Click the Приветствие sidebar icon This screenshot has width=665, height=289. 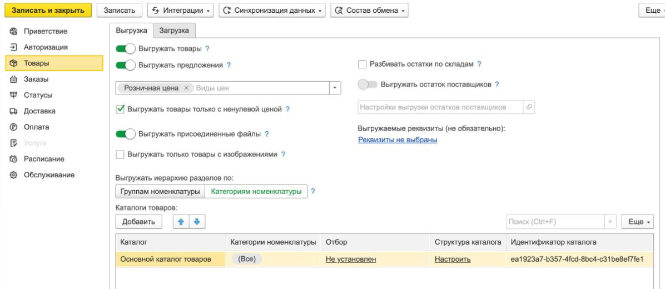click(13, 31)
